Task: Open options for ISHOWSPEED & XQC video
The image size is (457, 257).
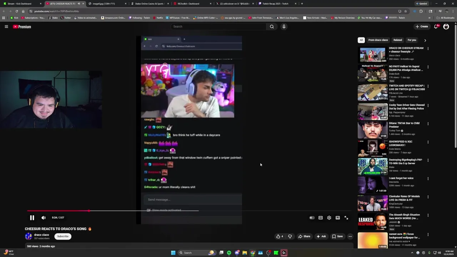Action: pyautogui.click(x=428, y=142)
